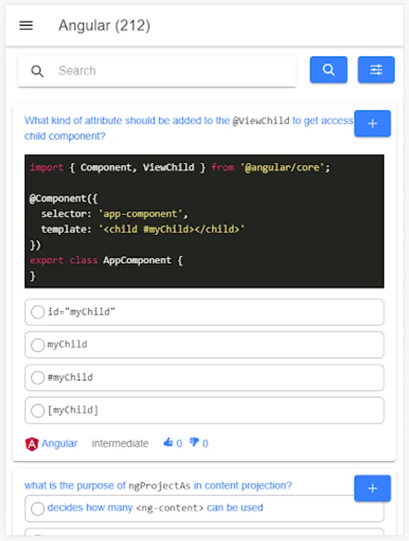Image resolution: width=409 pixels, height=541 pixels.
Task: Click the Angular logo icon
Action: point(32,444)
